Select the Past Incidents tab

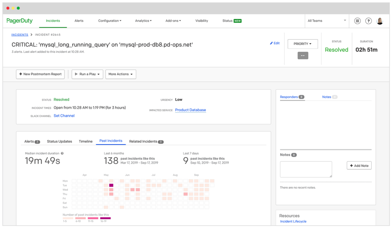pyautogui.click(x=111, y=141)
